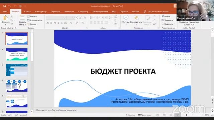The width and height of the screenshot is (214, 120).
Task: Decrease font size with the small A icon
Action: tap(80, 18)
